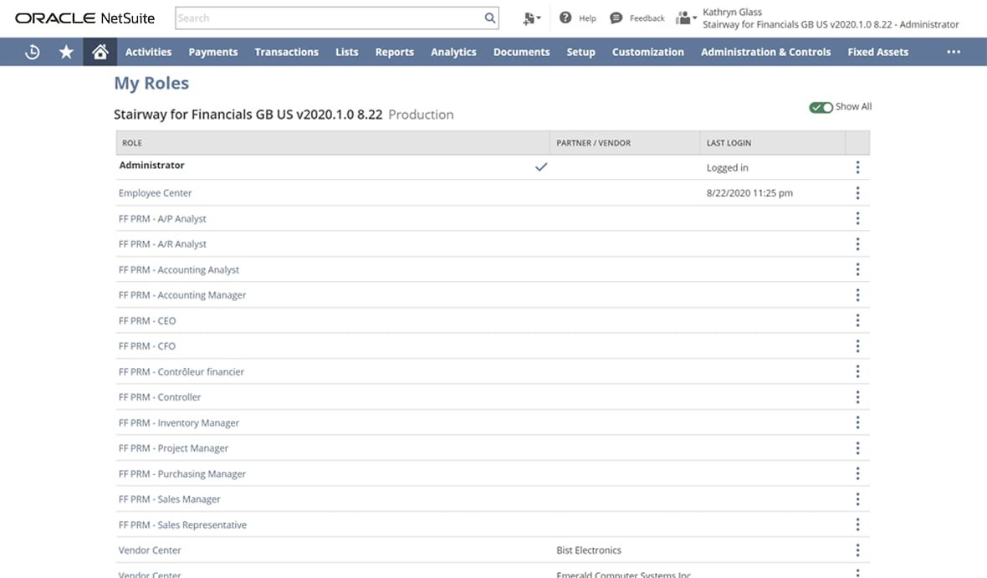Click the Shortcuts star icon
Image resolution: width=987 pixels, height=578 pixels.
66,52
